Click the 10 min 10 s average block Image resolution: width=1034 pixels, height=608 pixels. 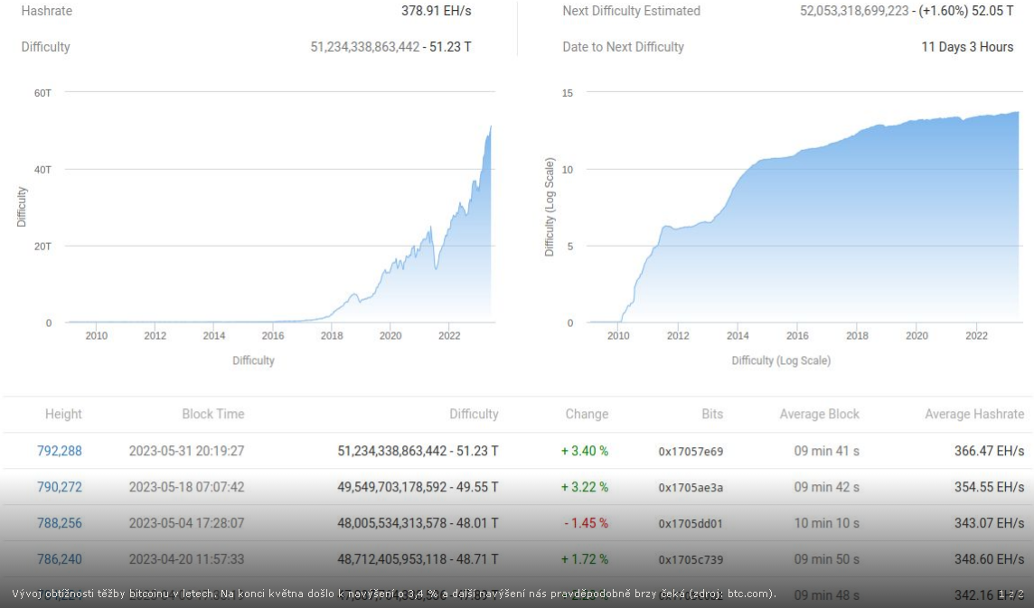pyautogui.click(x=826, y=523)
